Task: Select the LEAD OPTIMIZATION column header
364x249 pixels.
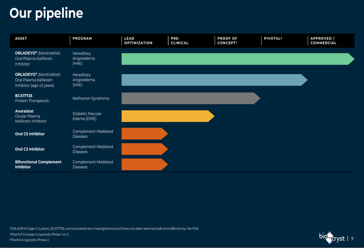Action: 138,41
